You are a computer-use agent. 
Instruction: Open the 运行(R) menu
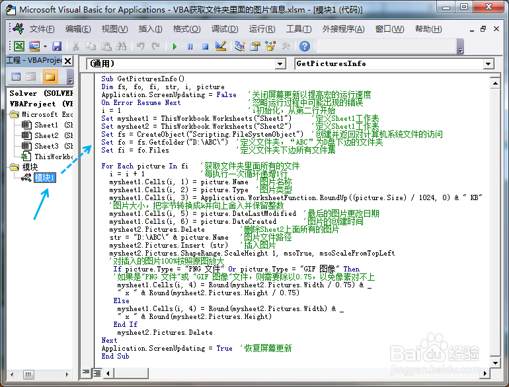coord(262,29)
